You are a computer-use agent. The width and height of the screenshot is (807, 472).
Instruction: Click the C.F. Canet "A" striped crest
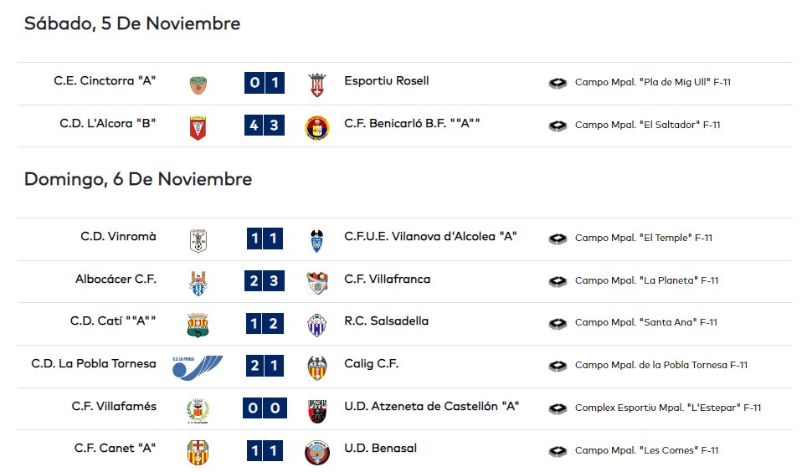(x=198, y=453)
